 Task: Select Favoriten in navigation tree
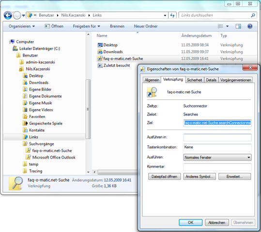tap(34, 116)
